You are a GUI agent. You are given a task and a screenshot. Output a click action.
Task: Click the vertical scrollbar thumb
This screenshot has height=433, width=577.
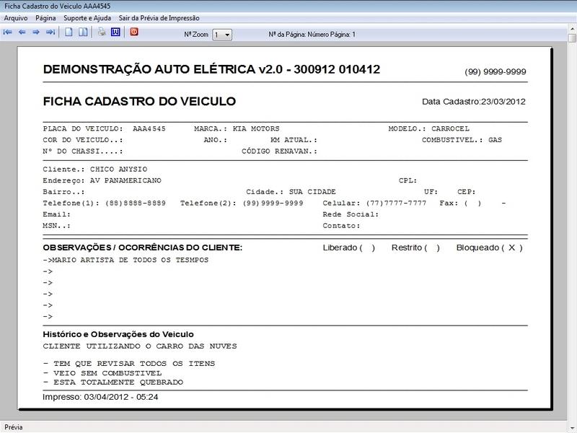572,38
